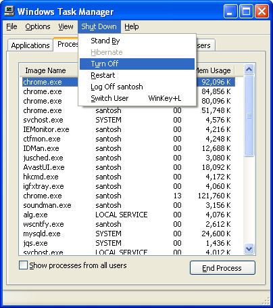Click the 24,600 K memory value
Screen dimensions: 273x308
216,234
